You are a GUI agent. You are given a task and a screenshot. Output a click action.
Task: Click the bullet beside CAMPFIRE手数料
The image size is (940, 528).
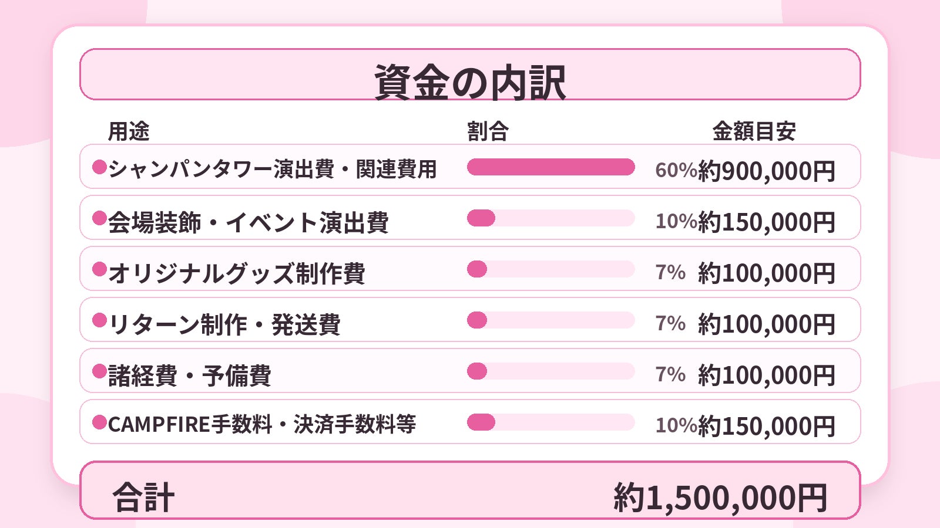[99, 422]
